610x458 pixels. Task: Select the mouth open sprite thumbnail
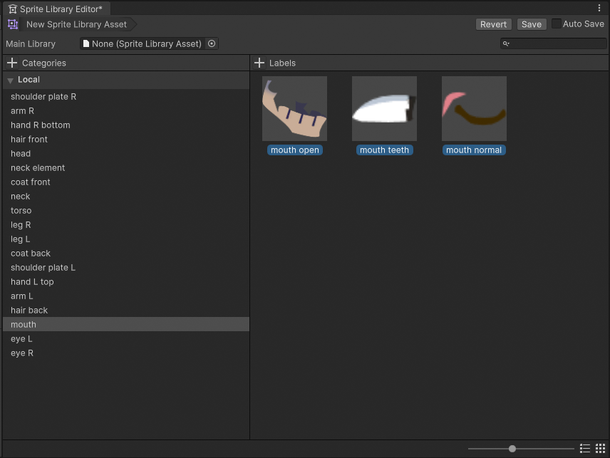[x=294, y=108]
